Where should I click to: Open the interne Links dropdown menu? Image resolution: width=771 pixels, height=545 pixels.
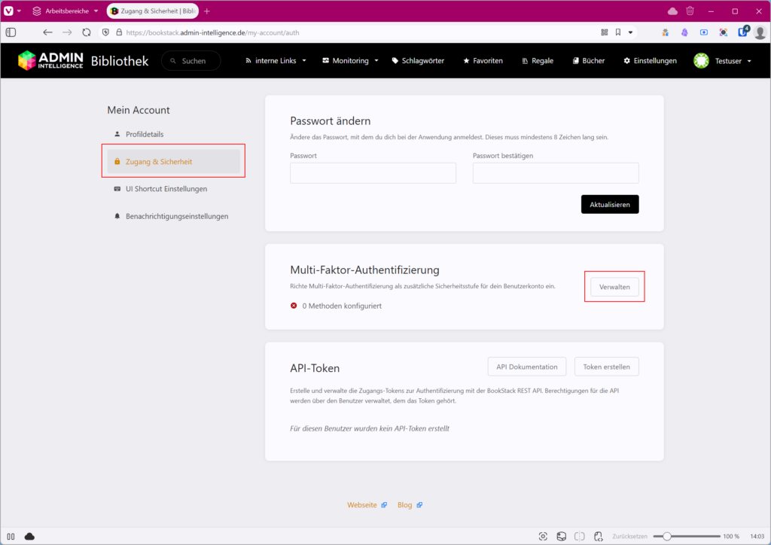pos(276,61)
